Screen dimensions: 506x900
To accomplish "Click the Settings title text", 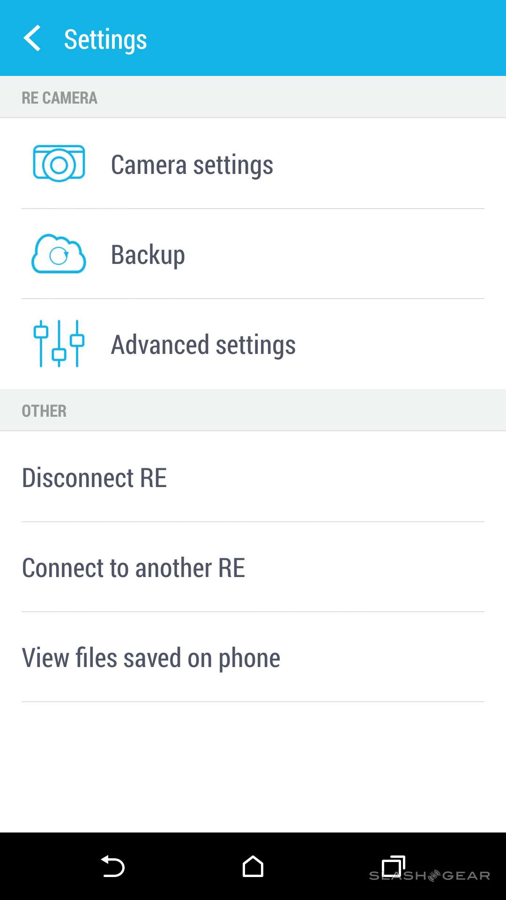I will pos(105,39).
